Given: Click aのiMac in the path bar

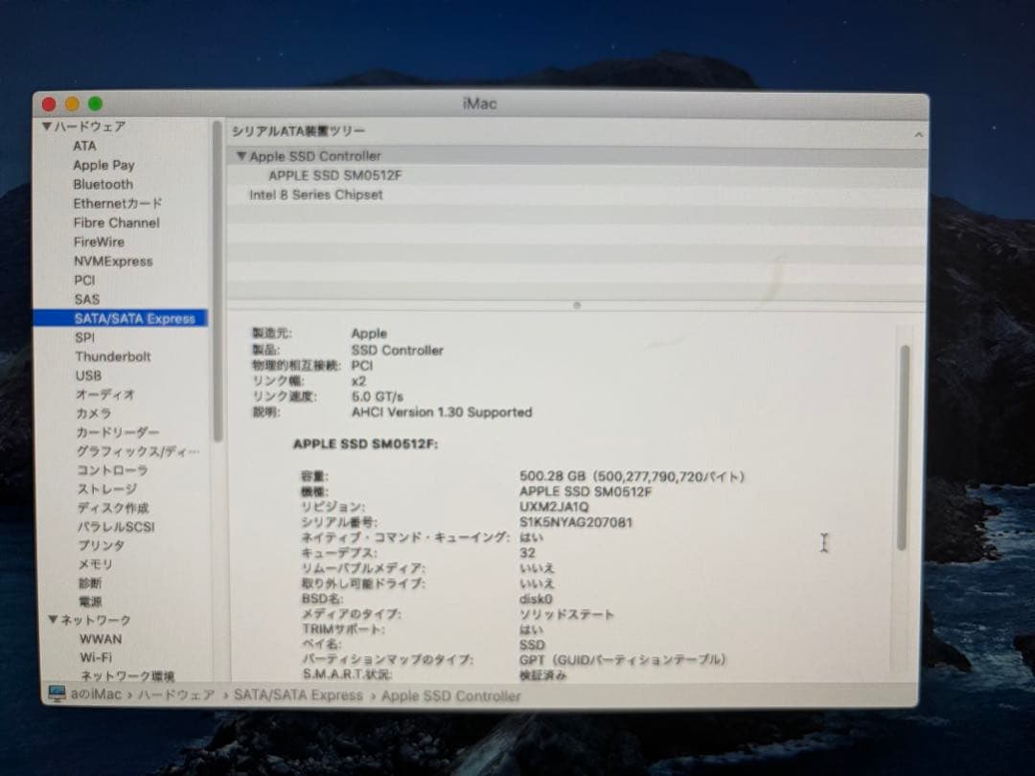Looking at the screenshot, I should coord(96,695).
